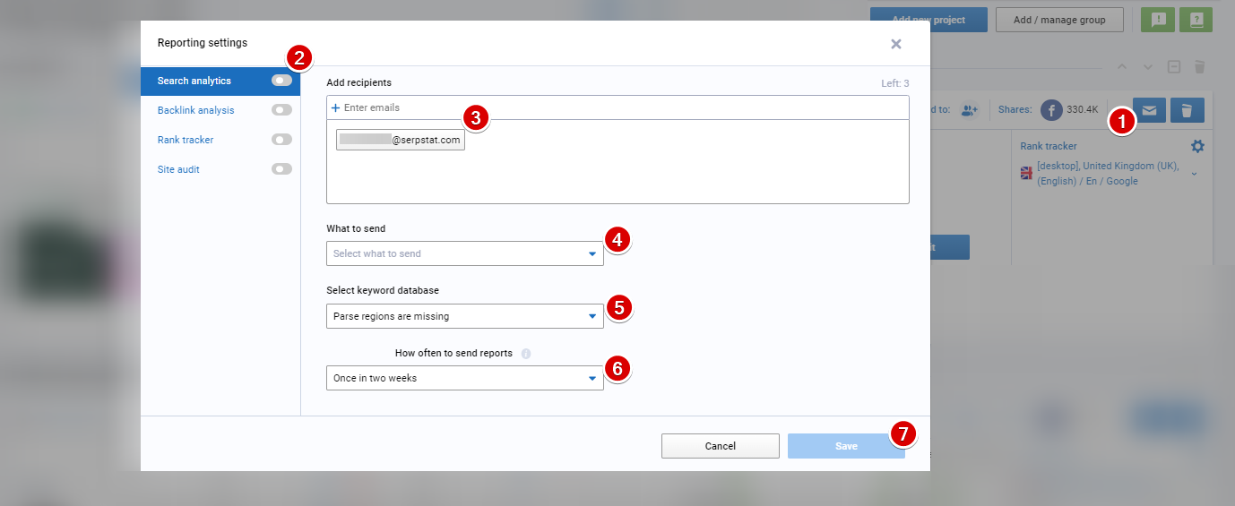The image size is (1235, 506).
Task: Open the green help book icon
Action: [1196, 20]
